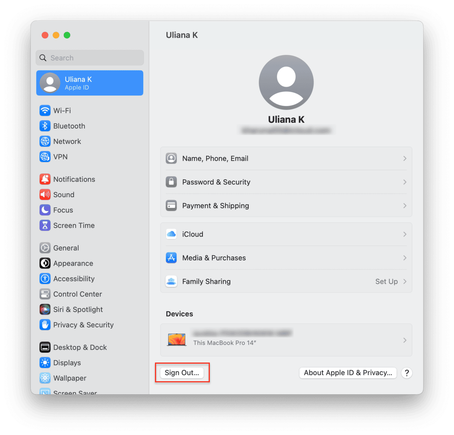Click the General gear icon
This screenshot has width=454, height=435.
45,248
